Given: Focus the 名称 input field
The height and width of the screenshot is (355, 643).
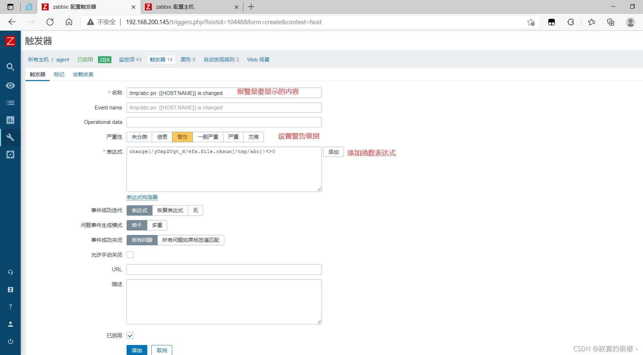Looking at the screenshot, I should point(224,93).
